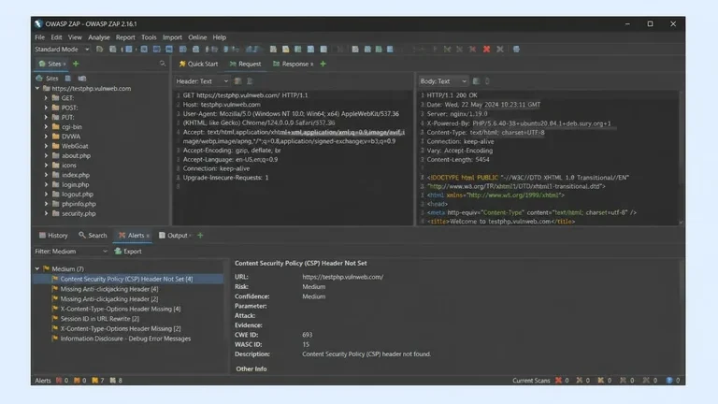718x404 pixels.
Task: Click the globe icon on the Sites tree toolbar
Action: 39,79
